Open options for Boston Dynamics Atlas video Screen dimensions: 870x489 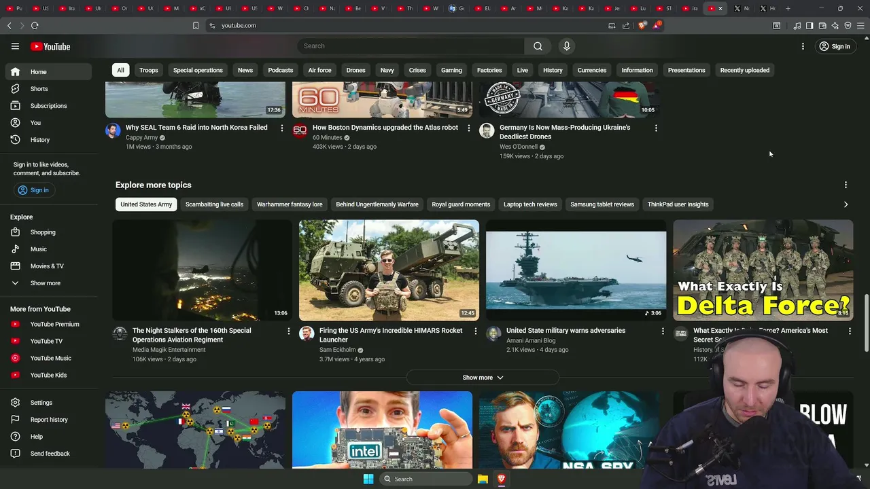point(468,128)
